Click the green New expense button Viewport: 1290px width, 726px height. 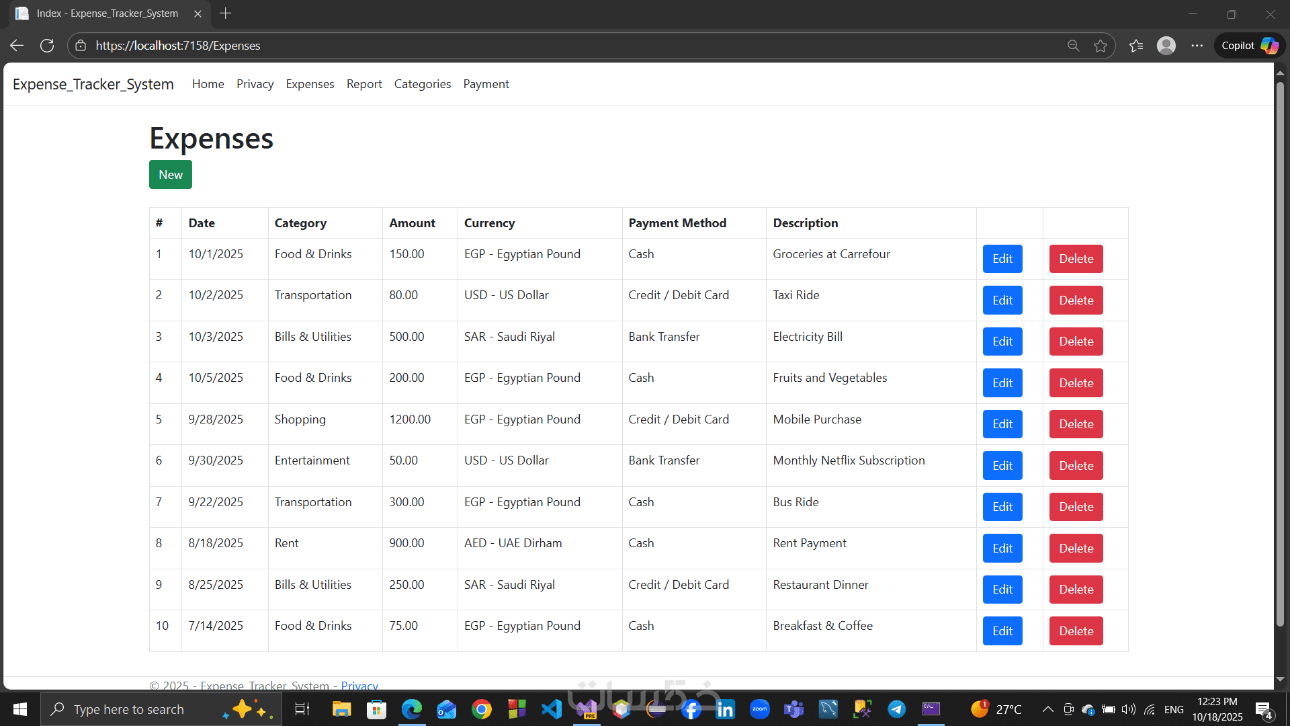pos(171,175)
